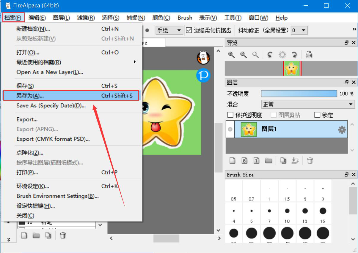Choose 保存 menu entry

point(72,86)
